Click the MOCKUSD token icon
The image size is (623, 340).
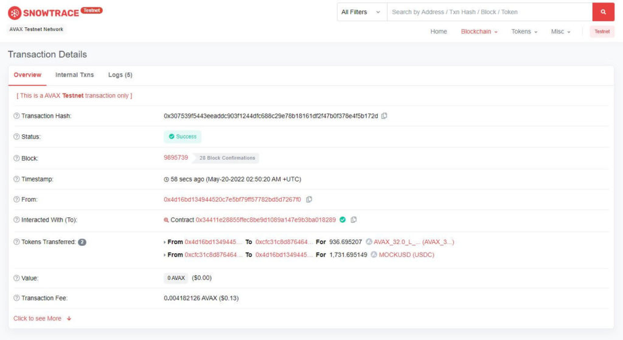click(x=374, y=254)
